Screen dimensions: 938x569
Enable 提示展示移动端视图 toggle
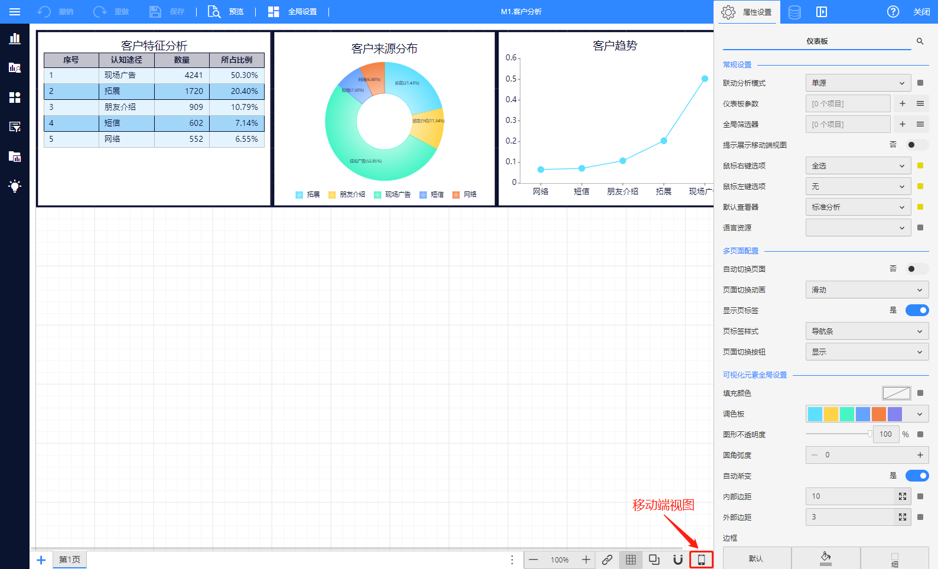(917, 145)
